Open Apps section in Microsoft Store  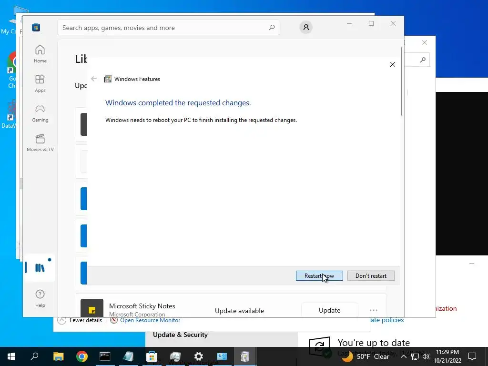[40, 83]
